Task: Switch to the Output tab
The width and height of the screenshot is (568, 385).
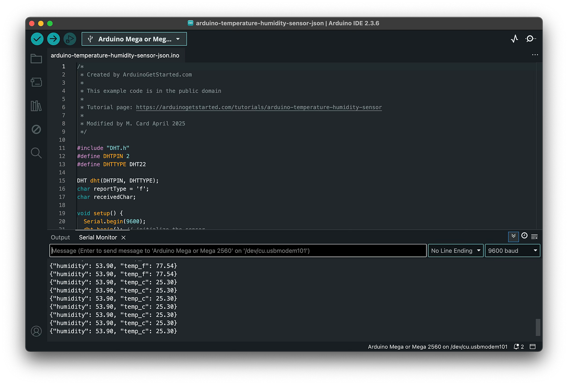Action: coord(60,237)
